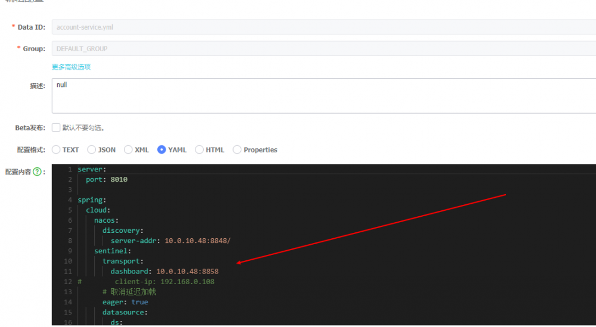Tick the Beta发布 checkbox
The height and width of the screenshot is (327, 596).
[x=56, y=127]
